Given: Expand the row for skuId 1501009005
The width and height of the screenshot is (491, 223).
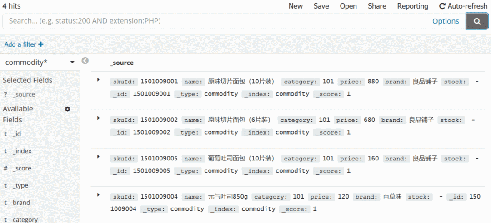Looking at the screenshot, I should [x=98, y=157].
